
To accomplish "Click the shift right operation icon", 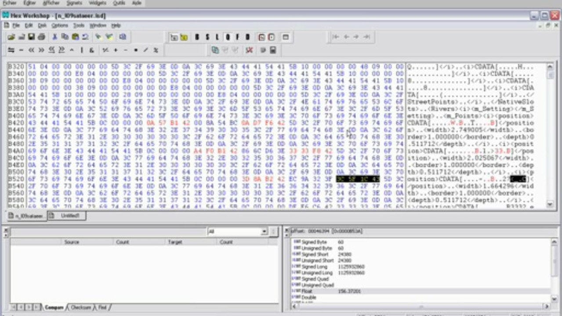I will click(41, 50).
